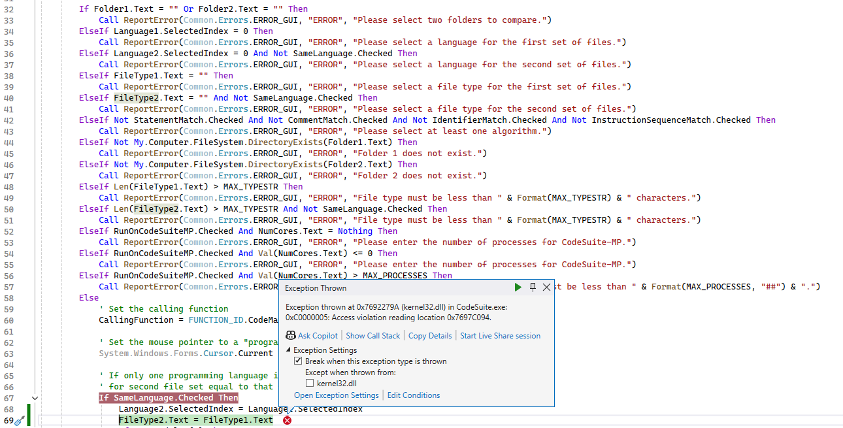Image resolution: width=843 pixels, height=428 pixels.
Task: Click the green Continue arrow in Exception popup
Action: pyautogui.click(x=518, y=287)
